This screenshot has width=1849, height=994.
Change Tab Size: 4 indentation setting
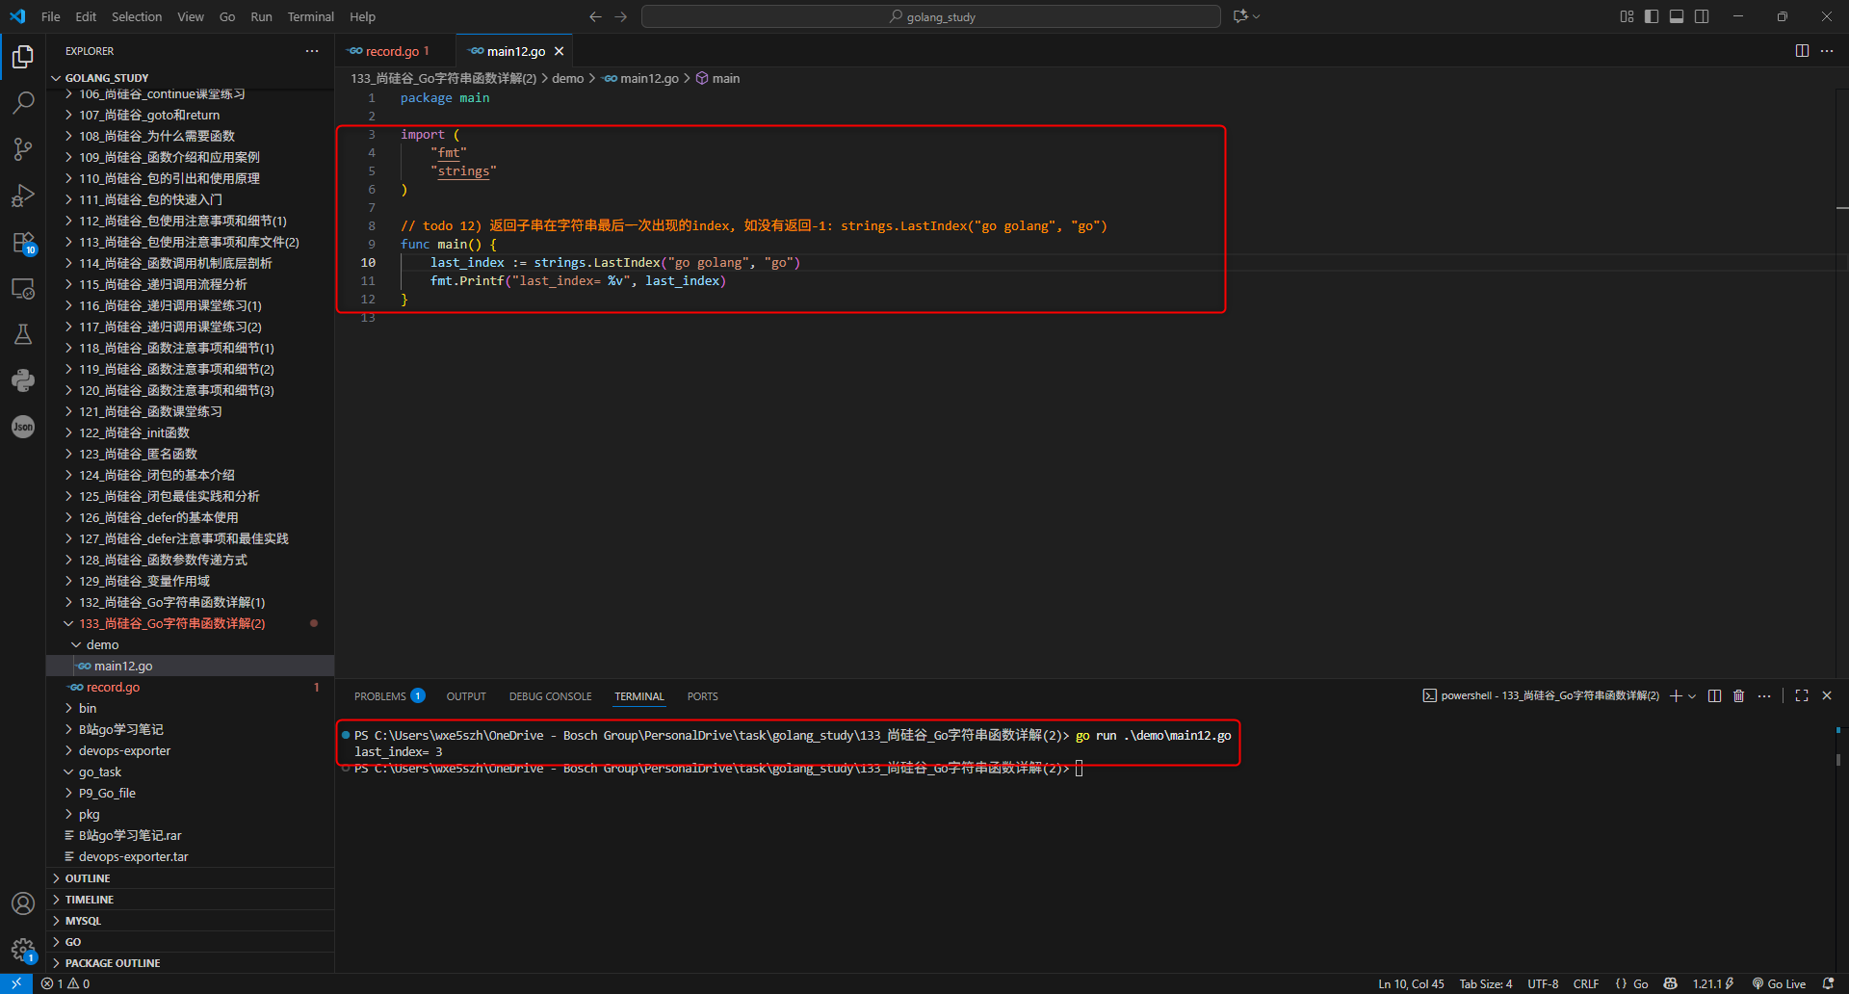[1485, 983]
